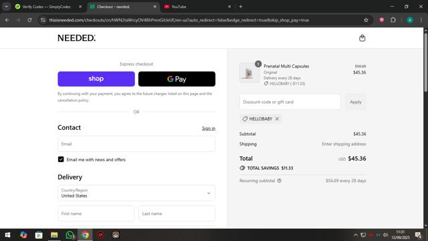This screenshot has height=241, width=428.
Task: Open the Country/Region dropdown
Action: point(136,193)
